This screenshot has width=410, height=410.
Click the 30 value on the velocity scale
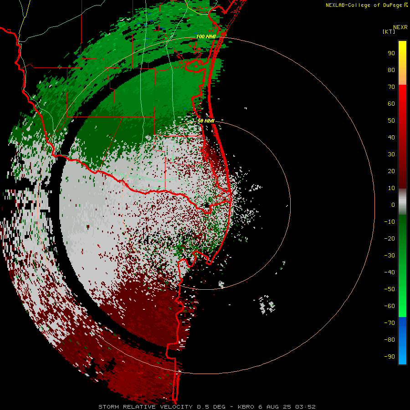click(391, 154)
